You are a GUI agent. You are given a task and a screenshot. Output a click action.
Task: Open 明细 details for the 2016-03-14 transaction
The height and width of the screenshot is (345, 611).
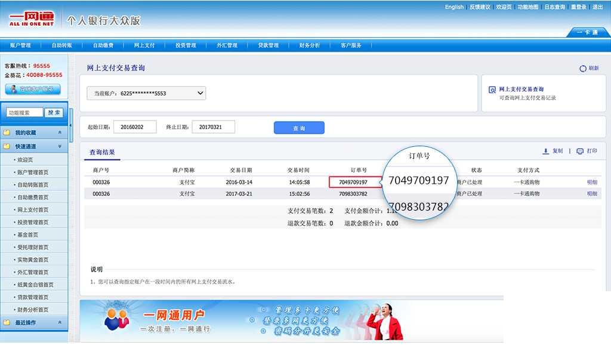pos(591,182)
